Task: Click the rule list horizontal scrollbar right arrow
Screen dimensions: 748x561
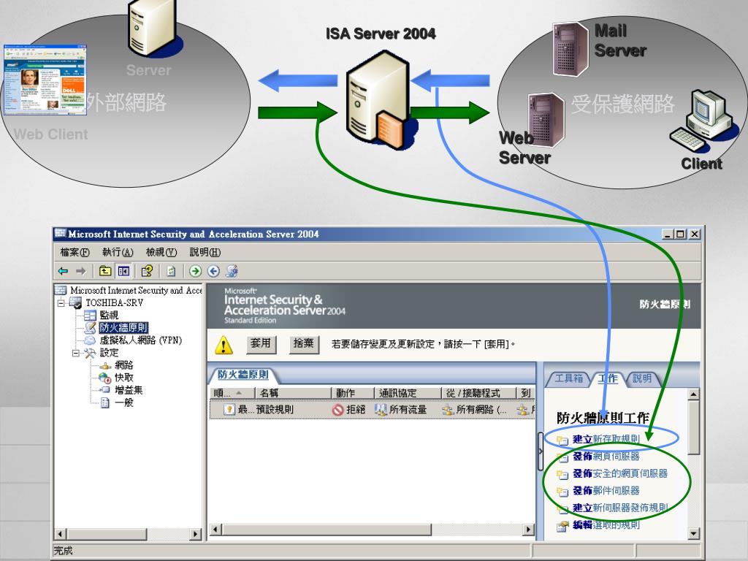Action: click(x=528, y=530)
